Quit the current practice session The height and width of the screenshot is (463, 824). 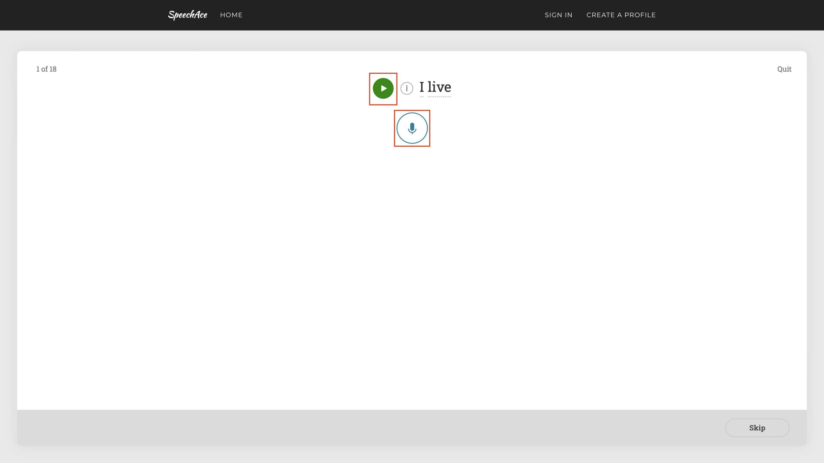coord(784,69)
